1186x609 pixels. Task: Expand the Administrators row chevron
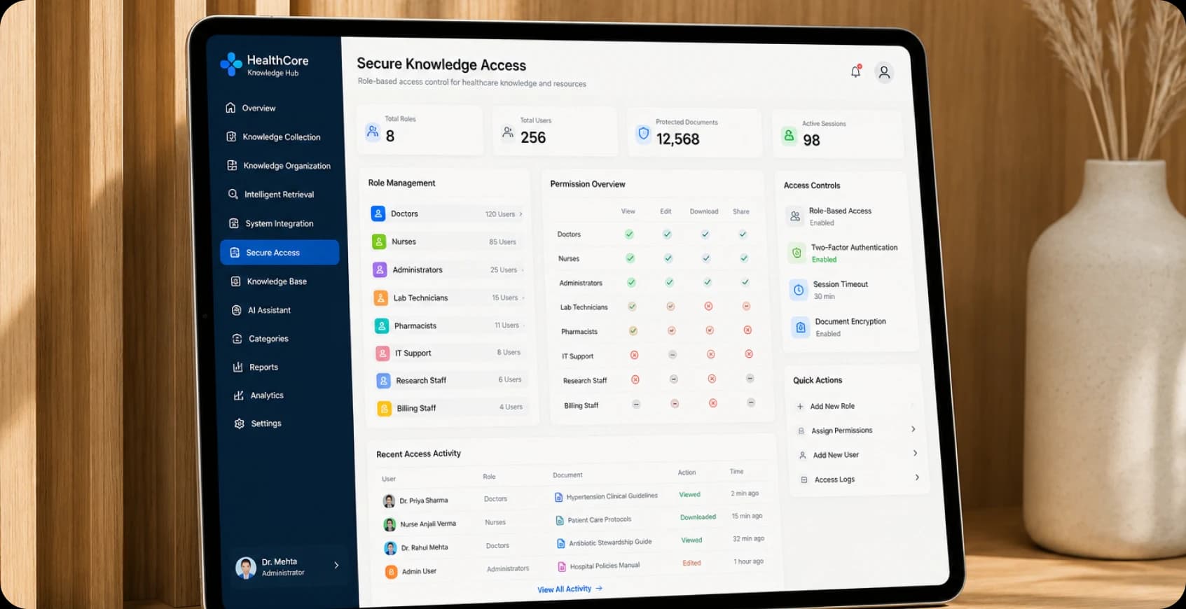click(523, 270)
